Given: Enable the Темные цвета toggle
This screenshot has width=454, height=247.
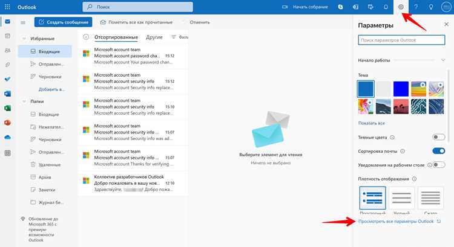Looking at the screenshot, I should (438, 137).
